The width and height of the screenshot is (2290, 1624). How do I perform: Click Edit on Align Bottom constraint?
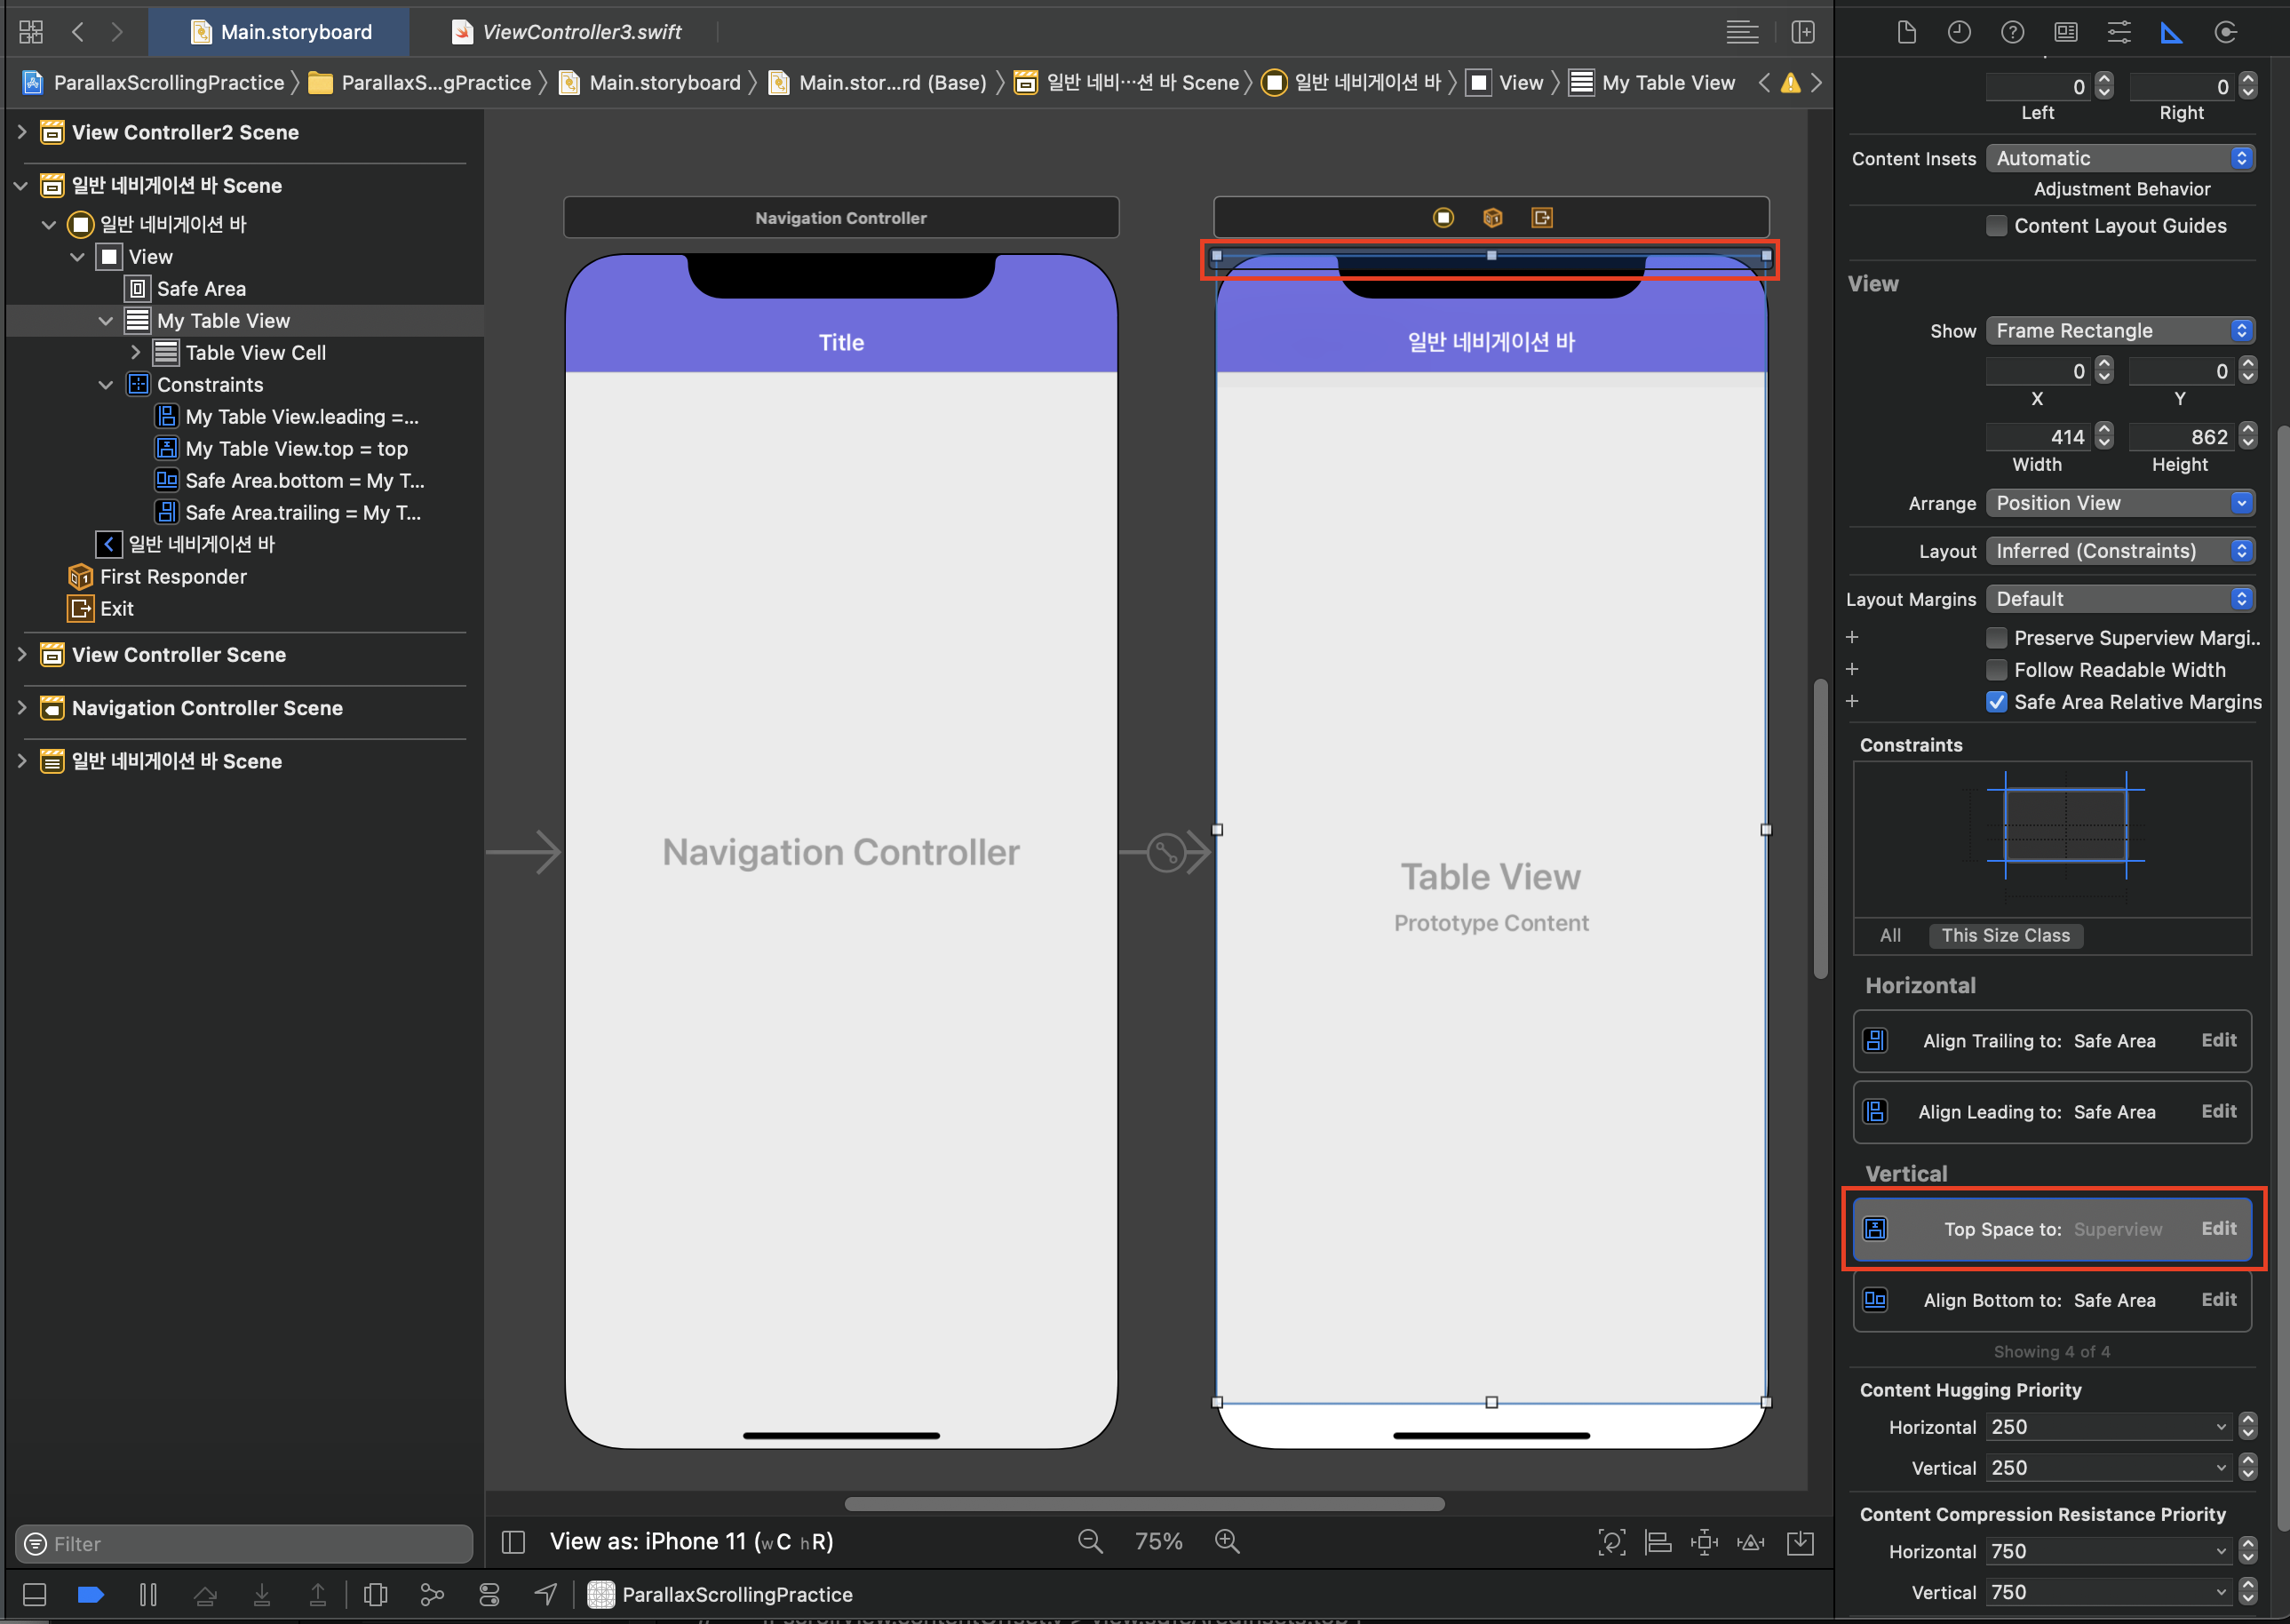click(x=2218, y=1299)
